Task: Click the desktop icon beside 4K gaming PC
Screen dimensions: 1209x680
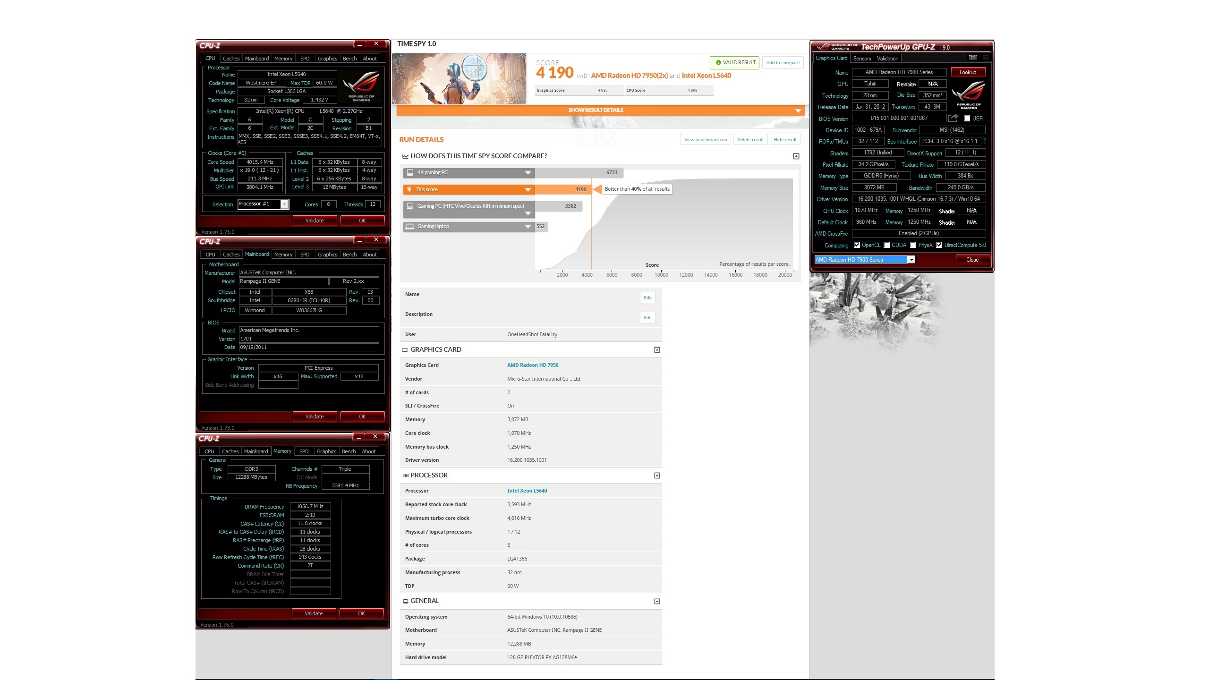Action: pyautogui.click(x=410, y=172)
